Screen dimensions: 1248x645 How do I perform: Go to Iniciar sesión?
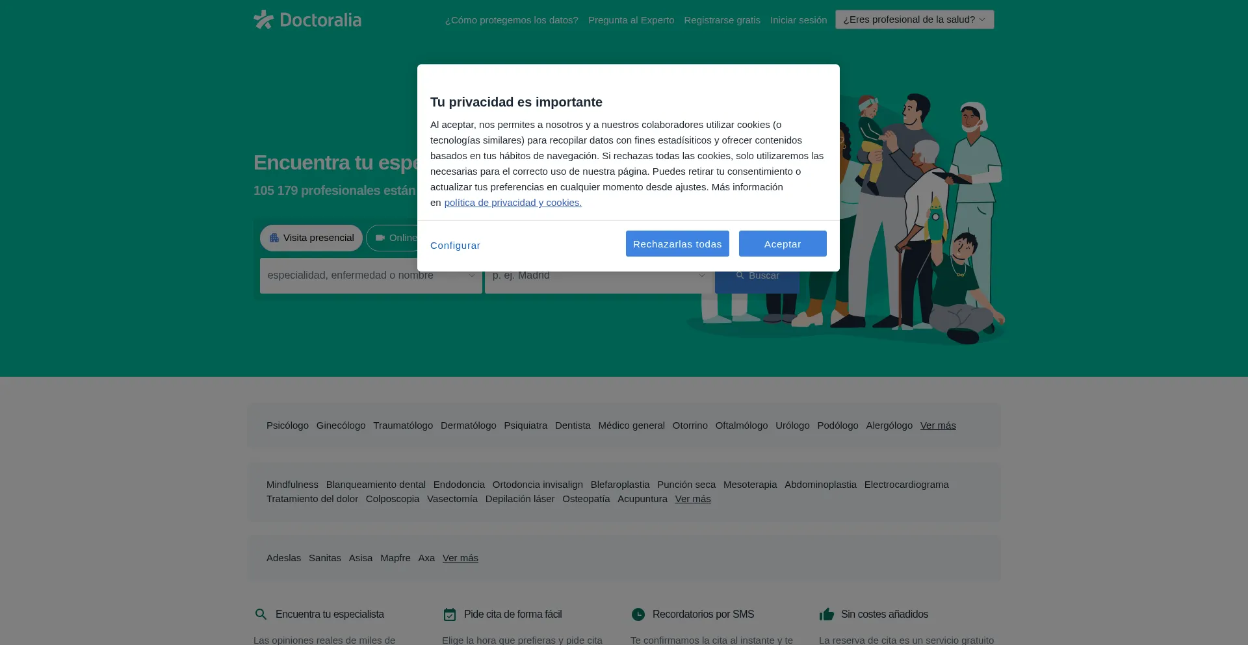click(x=798, y=20)
